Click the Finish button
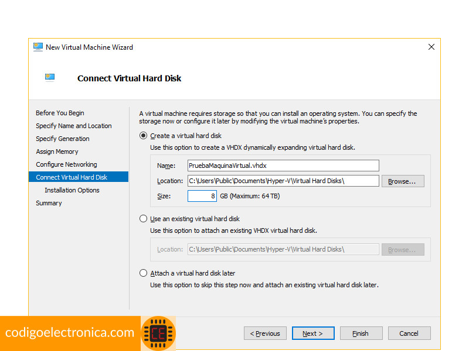 (361, 333)
